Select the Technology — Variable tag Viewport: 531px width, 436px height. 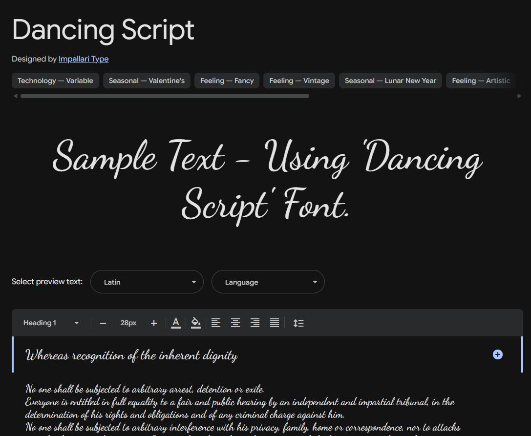(55, 81)
